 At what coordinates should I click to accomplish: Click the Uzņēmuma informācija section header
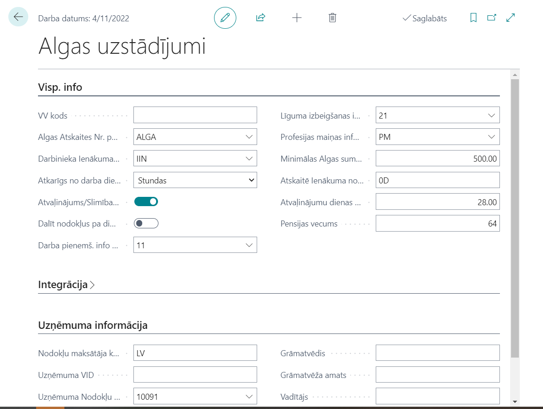[93, 325]
